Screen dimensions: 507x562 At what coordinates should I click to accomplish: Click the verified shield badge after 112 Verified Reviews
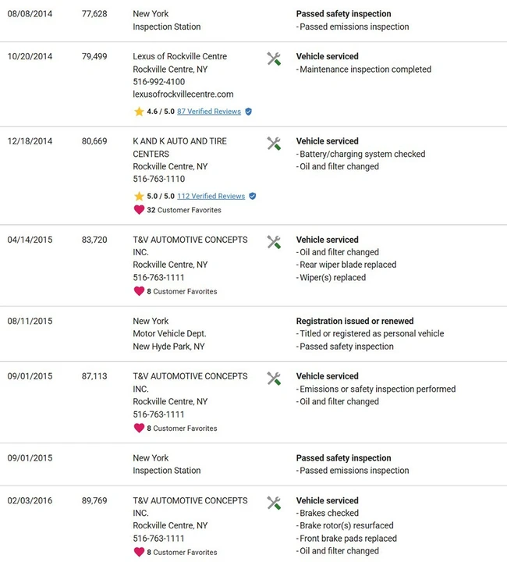click(253, 196)
